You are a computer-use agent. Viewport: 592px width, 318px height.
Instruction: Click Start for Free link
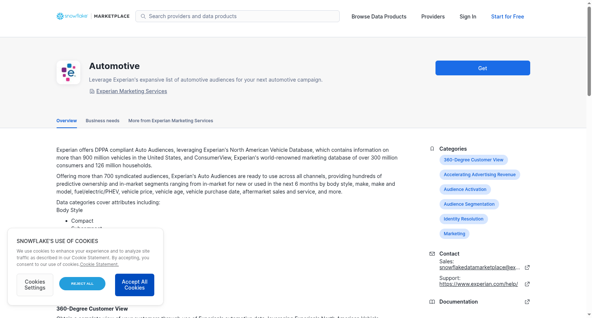(507, 17)
